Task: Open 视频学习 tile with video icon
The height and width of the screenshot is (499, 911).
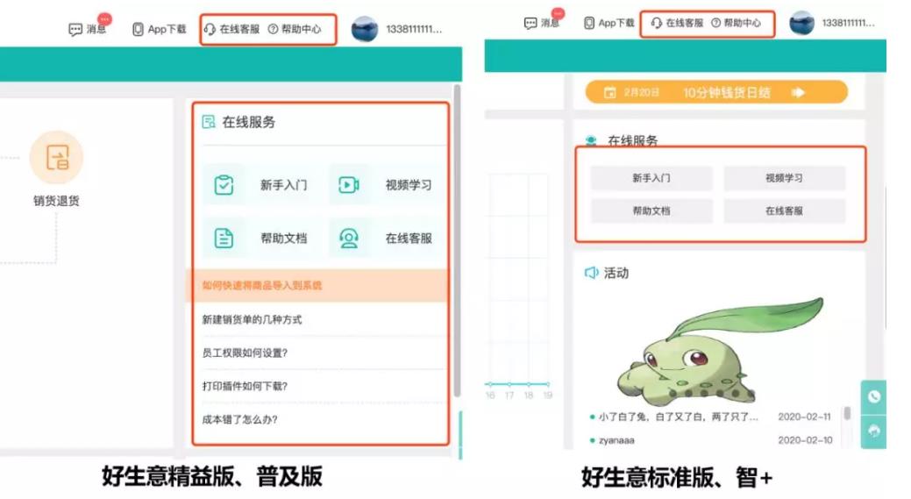Action: pos(387,185)
